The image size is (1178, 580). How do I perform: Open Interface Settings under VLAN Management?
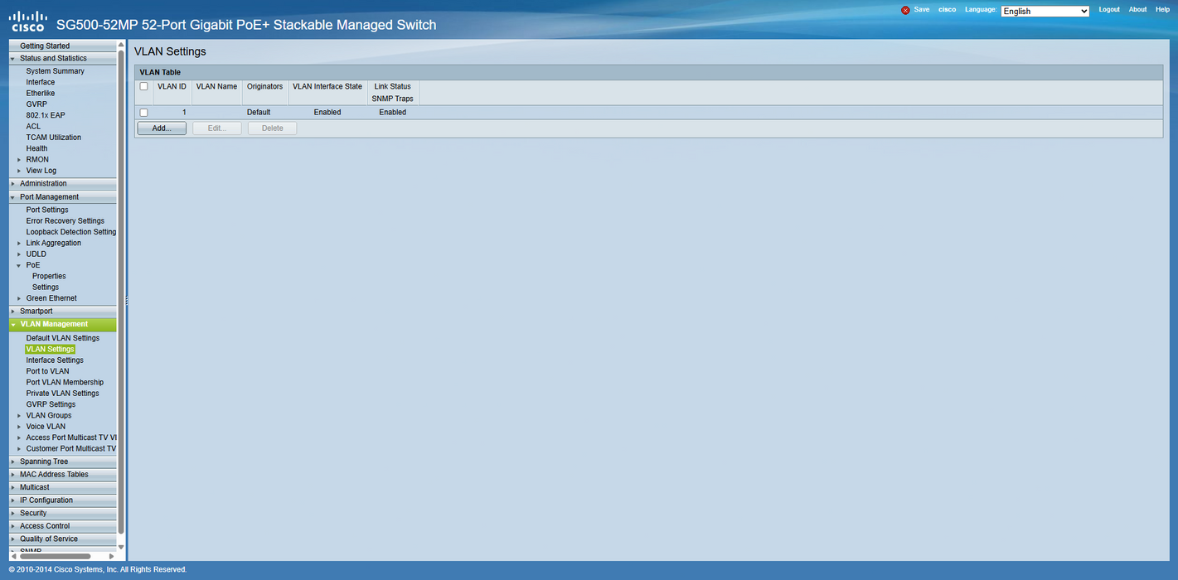pyautogui.click(x=55, y=360)
